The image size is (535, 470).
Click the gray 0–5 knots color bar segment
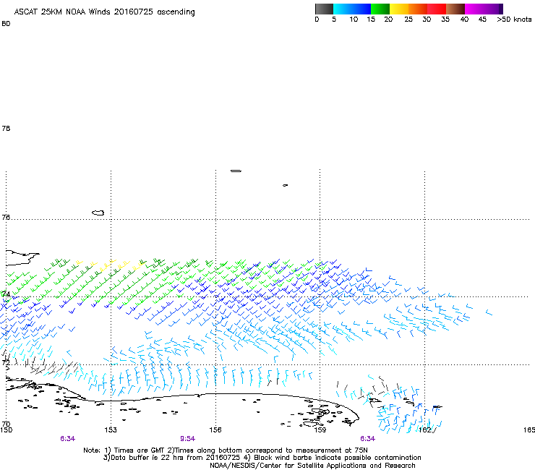(x=324, y=9)
